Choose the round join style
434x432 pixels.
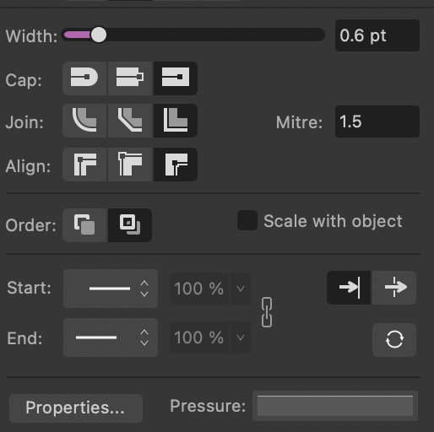(x=84, y=121)
